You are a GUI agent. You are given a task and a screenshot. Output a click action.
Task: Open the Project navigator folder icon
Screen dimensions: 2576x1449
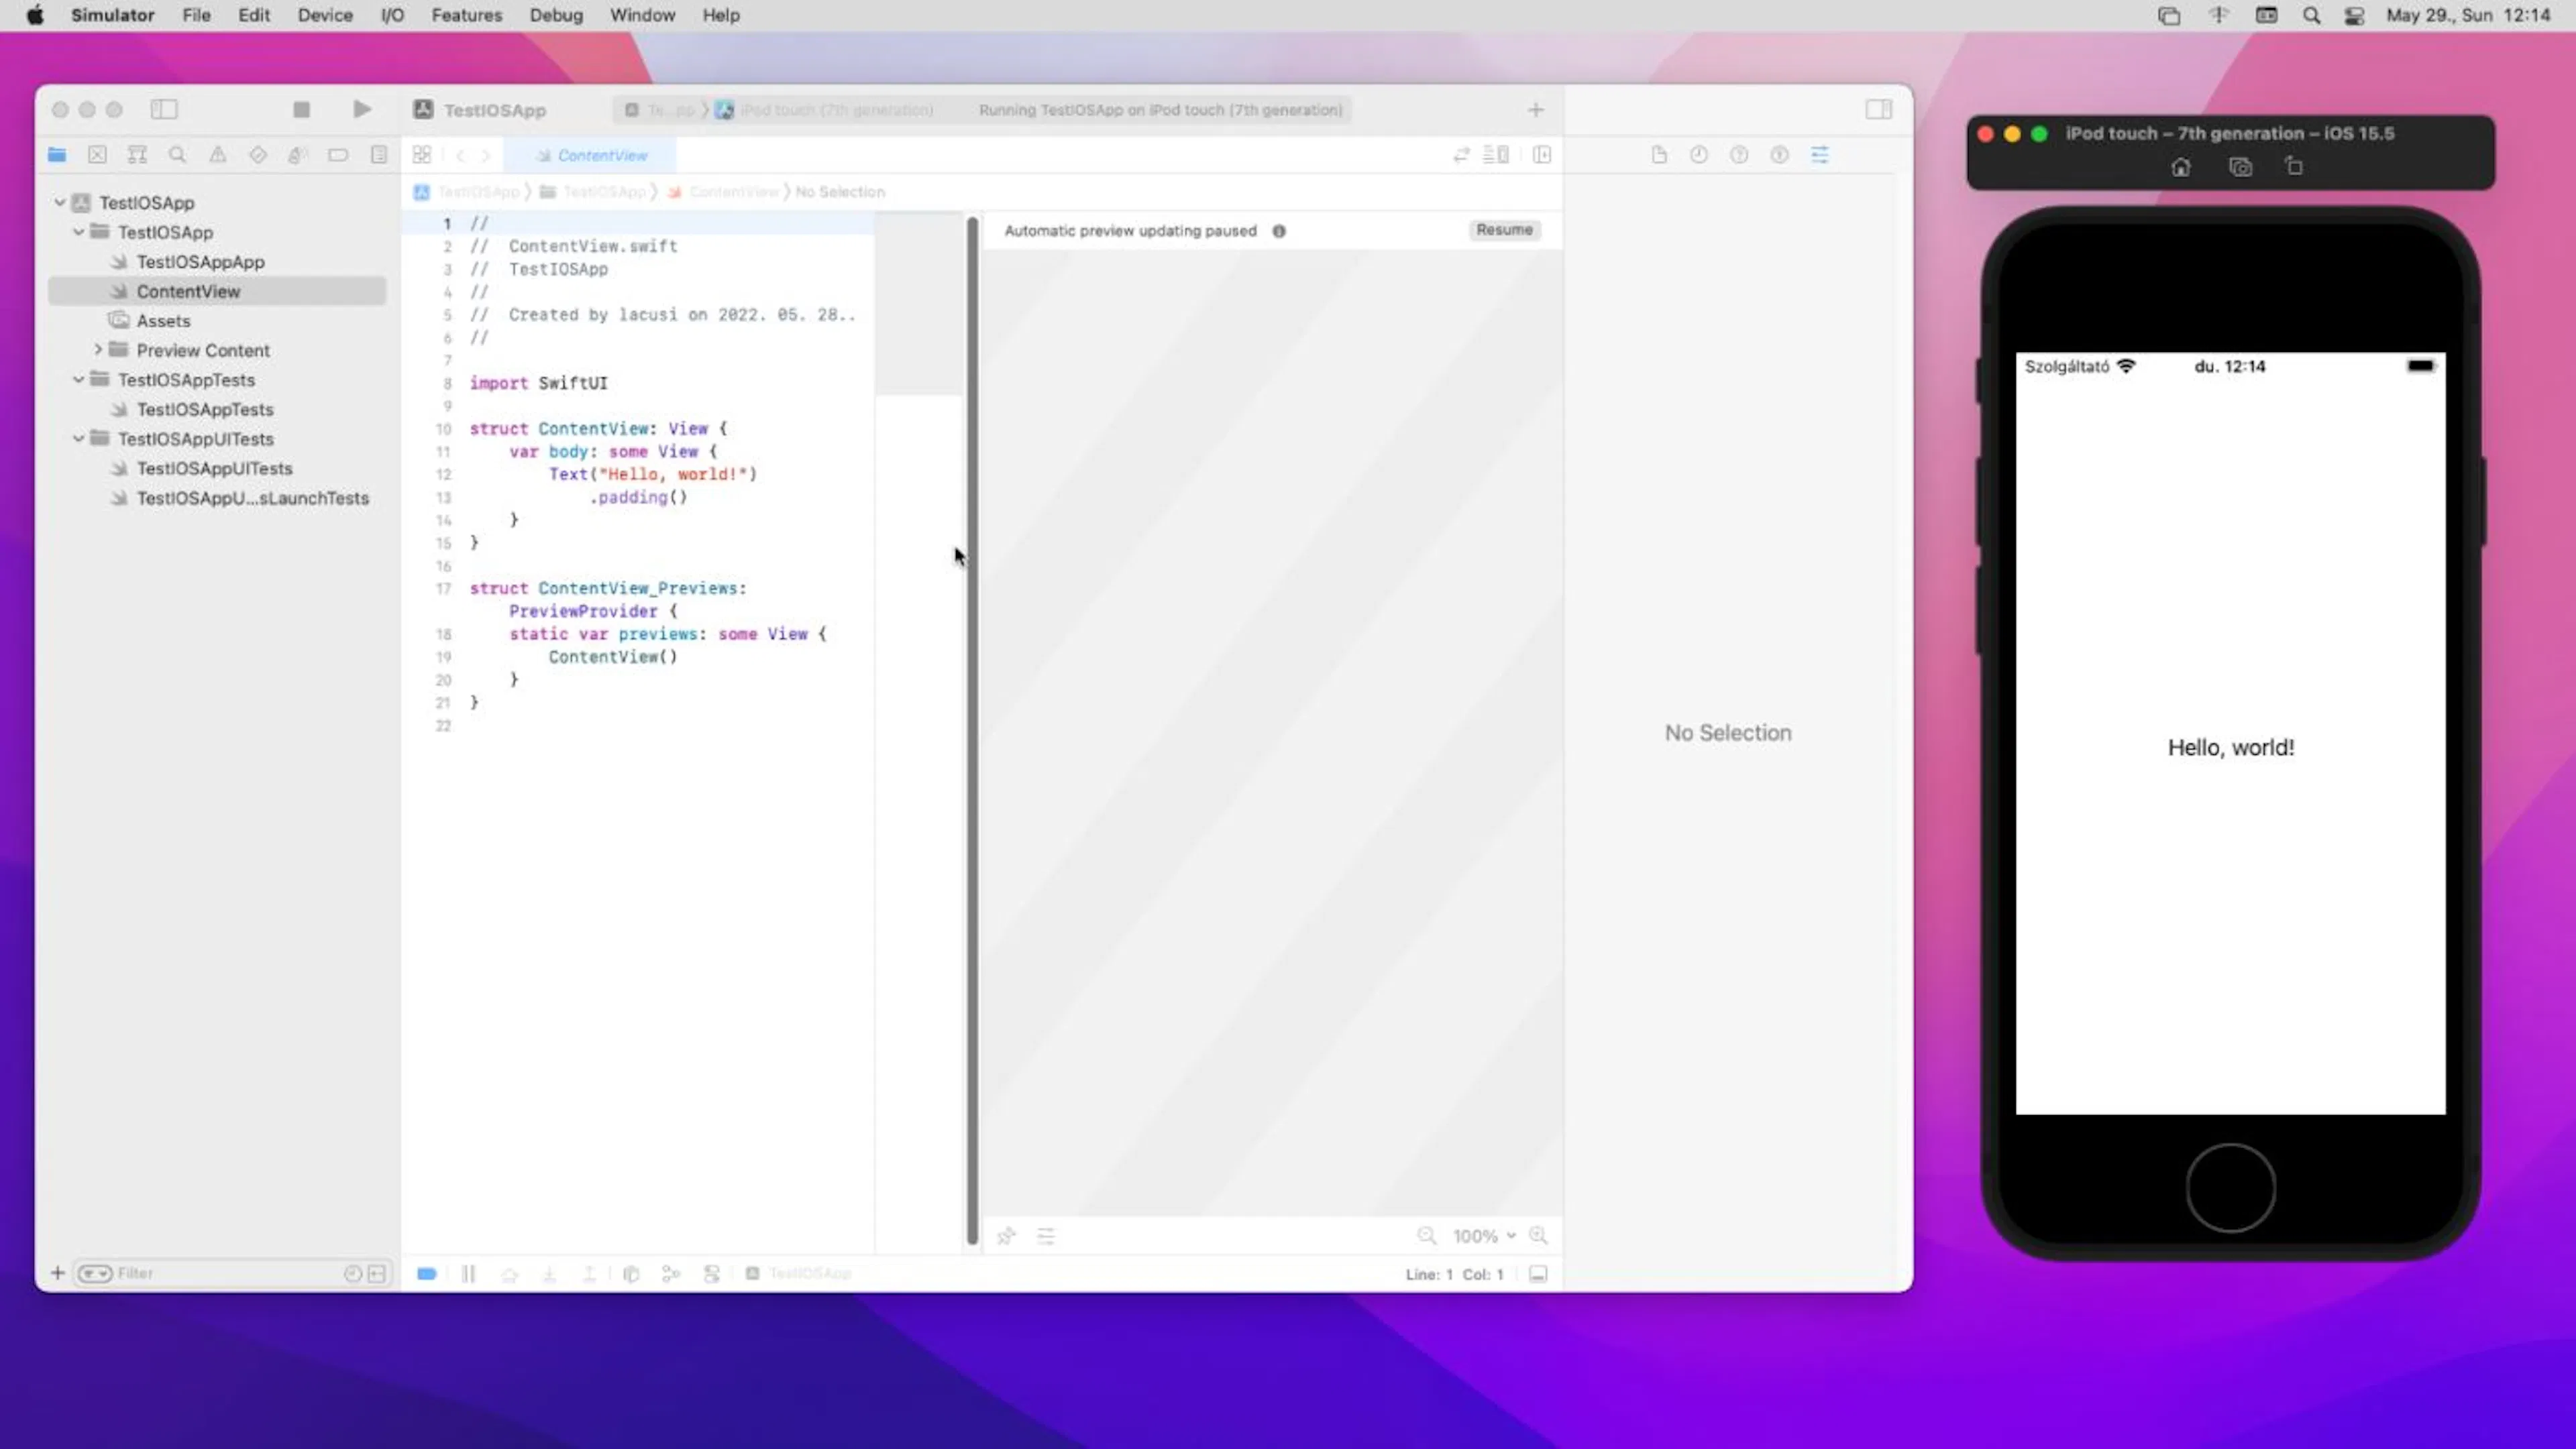coord(57,155)
